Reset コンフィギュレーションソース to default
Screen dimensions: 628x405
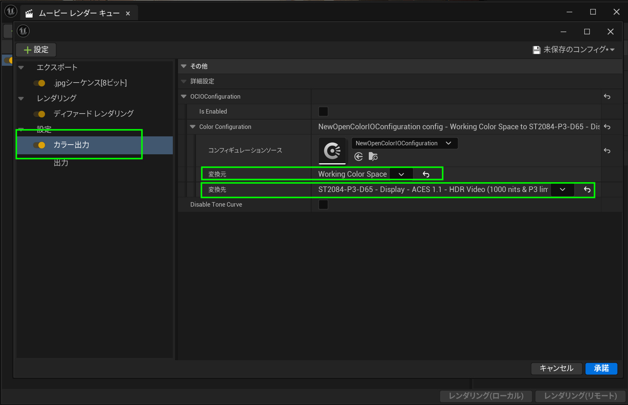click(x=607, y=151)
